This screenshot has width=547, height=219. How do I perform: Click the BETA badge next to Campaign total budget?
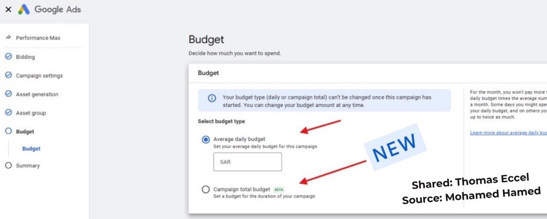pyautogui.click(x=279, y=189)
